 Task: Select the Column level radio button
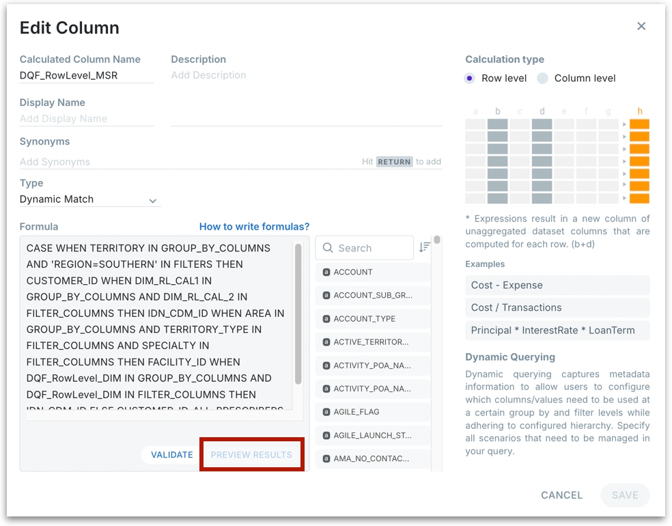point(542,79)
